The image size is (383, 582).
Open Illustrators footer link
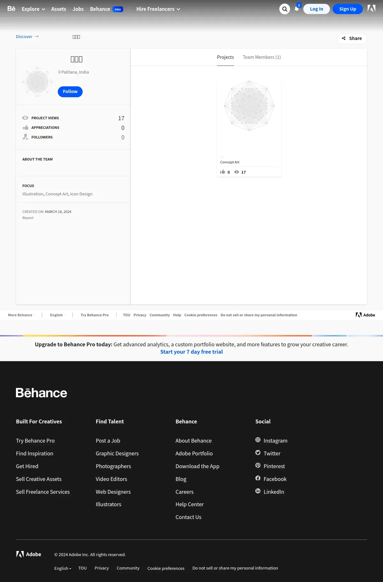pyautogui.click(x=109, y=504)
